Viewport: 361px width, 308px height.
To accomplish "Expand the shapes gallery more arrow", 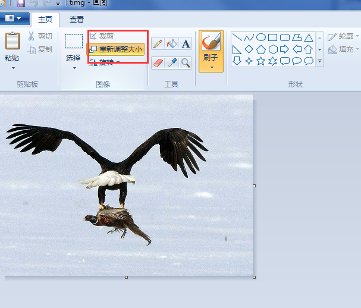I will click(x=320, y=61).
